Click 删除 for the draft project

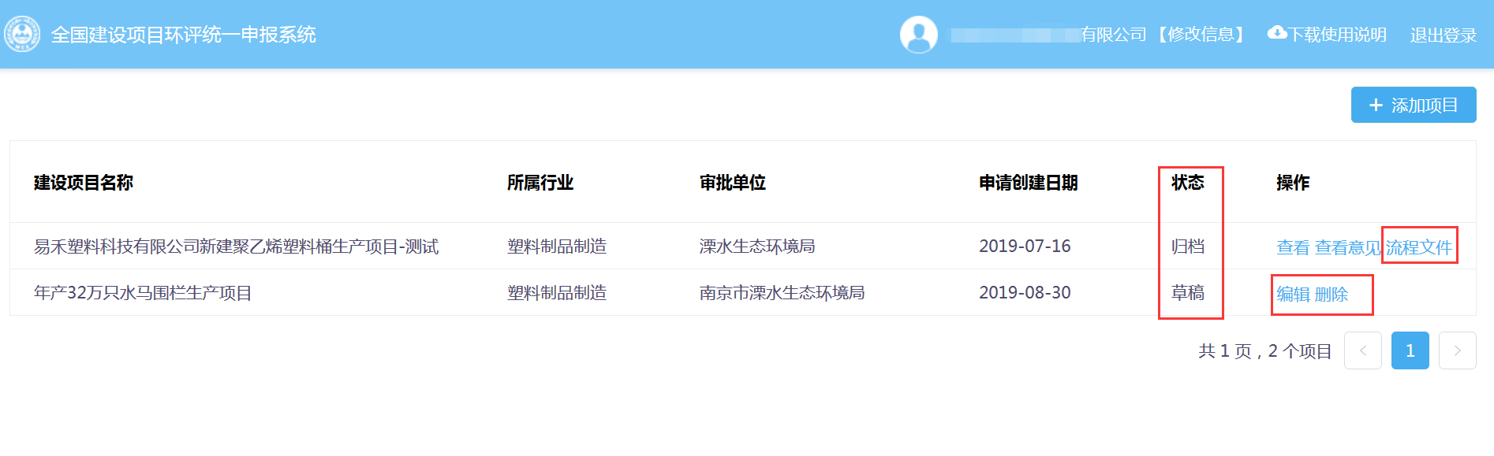(1332, 295)
